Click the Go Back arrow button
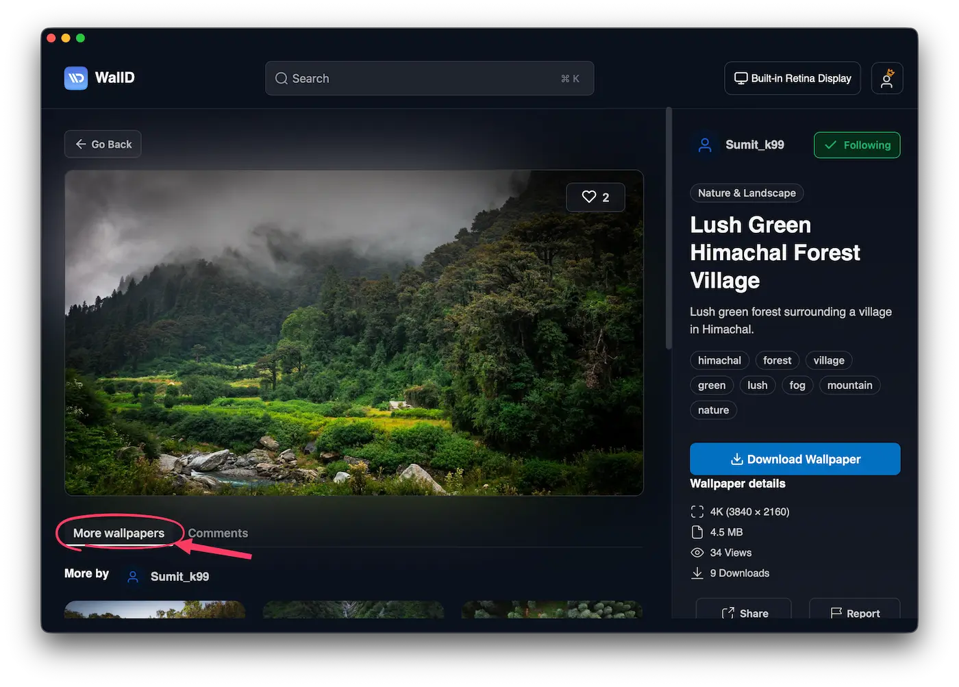Image resolution: width=959 pixels, height=687 pixels. point(103,145)
